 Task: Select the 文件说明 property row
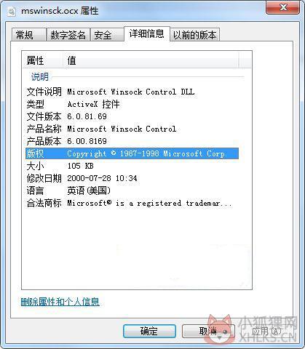tap(132, 92)
